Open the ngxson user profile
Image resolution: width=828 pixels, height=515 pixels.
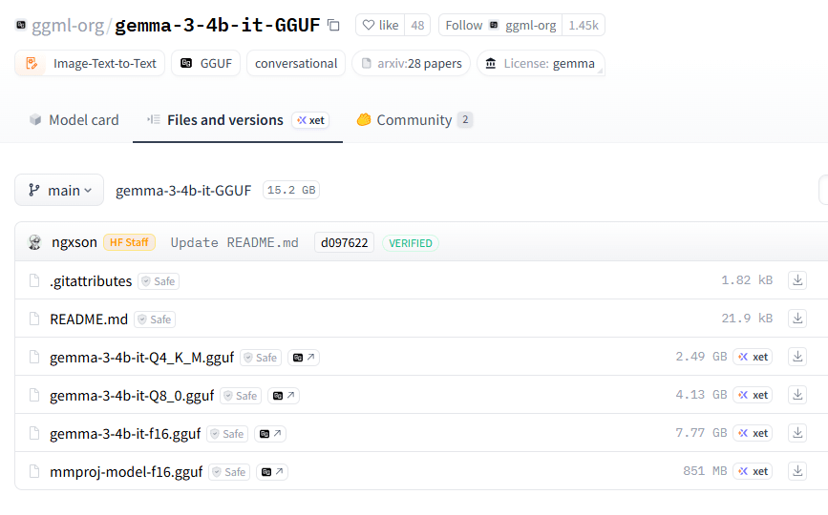pos(74,242)
